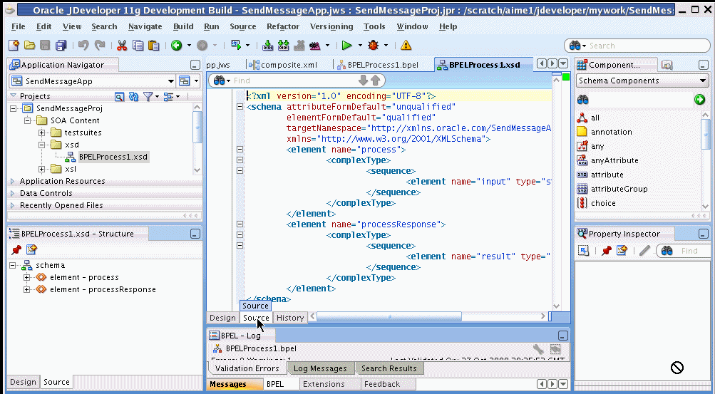
Task: Click the green Back navigation icon
Action: (x=176, y=46)
